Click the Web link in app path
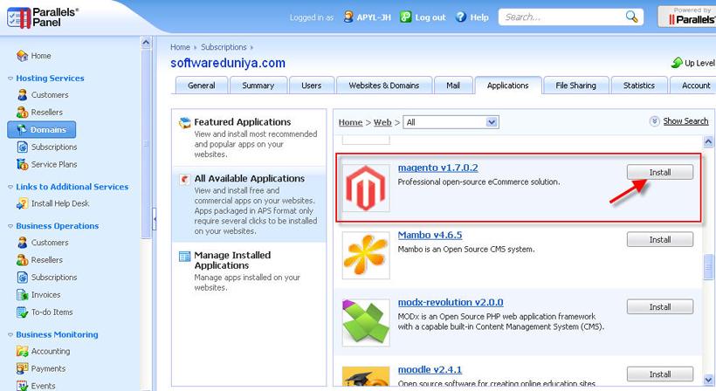Viewport: 716px width, 391px height. tap(382, 122)
